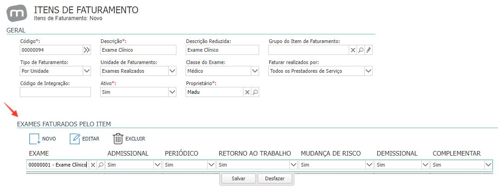The width and height of the screenshot is (498, 189).
Task: Open the Ativo dropdown
Action: (172, 92)
